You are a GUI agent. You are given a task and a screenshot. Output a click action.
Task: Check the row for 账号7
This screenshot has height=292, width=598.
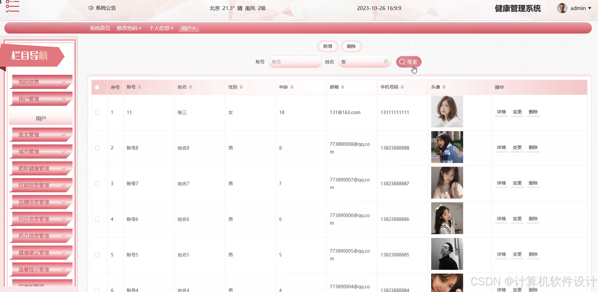pos(97,183)
